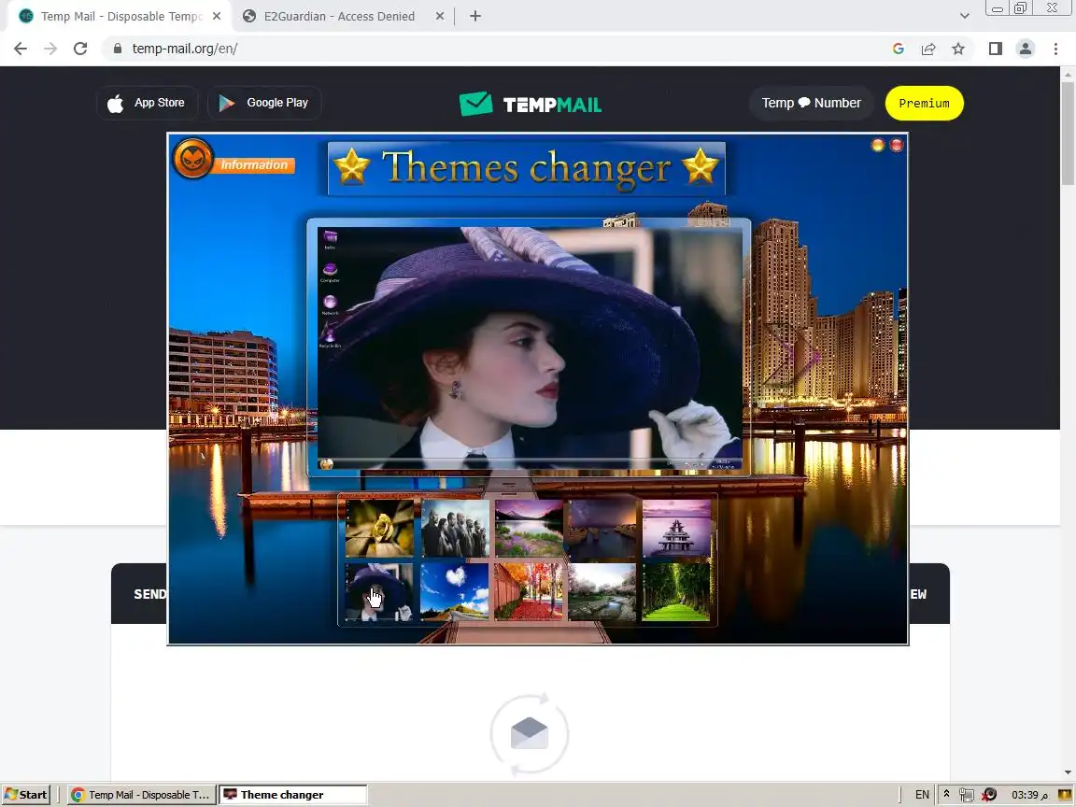Image resolution: width=1076 pixels, height=807 pixels.
Task: Click the inbox refresh envelope icon
Action: point(529,733)
